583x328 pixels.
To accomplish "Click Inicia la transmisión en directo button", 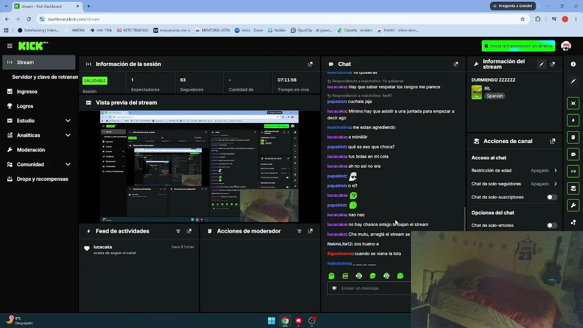I will pyautogui.click(x=518, y=46).
